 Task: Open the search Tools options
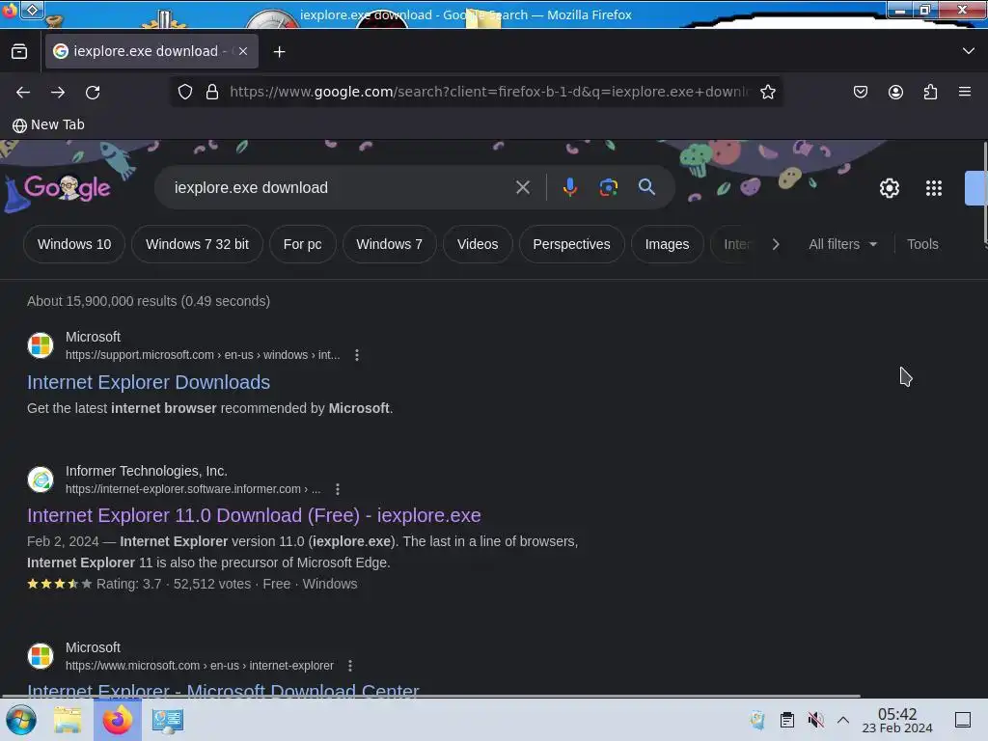(x=922, y=244)
